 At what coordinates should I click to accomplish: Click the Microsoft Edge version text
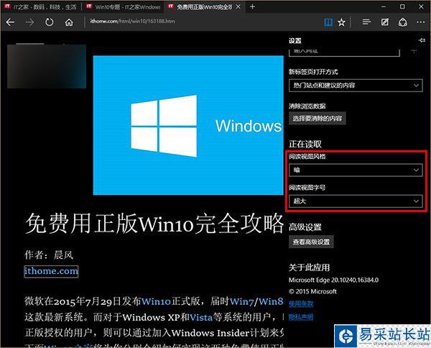pos(333,280)
